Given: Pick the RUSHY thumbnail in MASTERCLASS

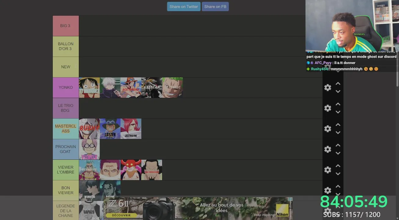Looking at the screenshot, I should pos(89,129).
